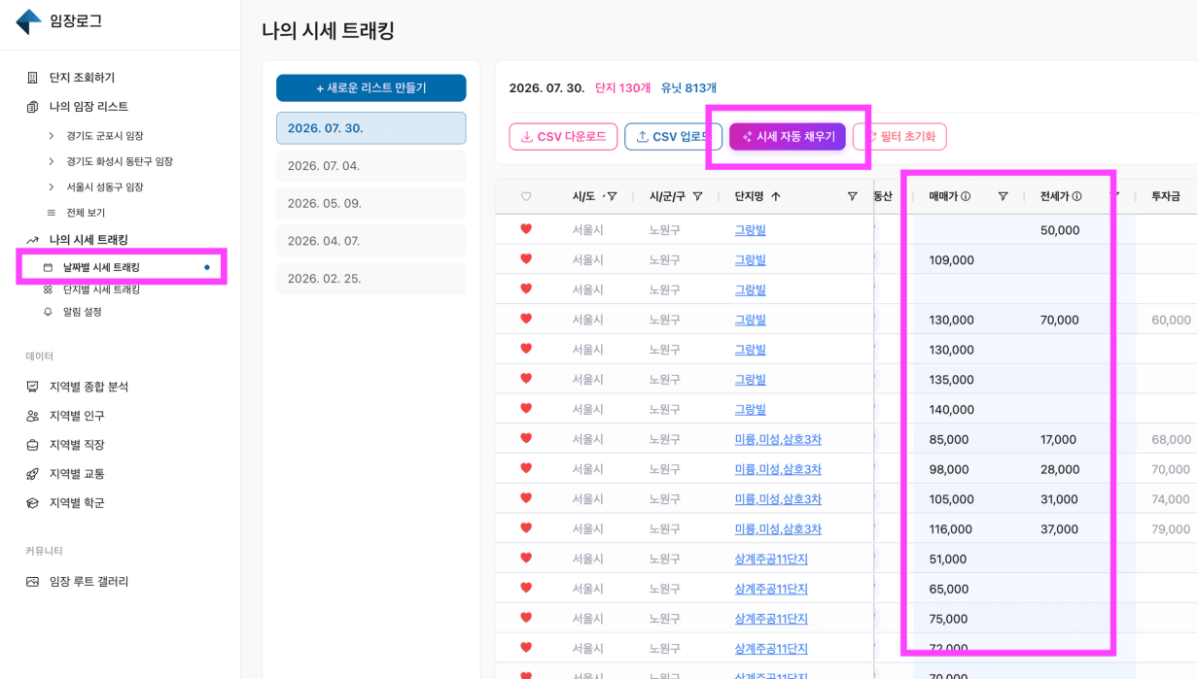The width and height of the screenshot is (1197, 679).
Task: Toggle favorite heart on the 98,000 미륭,미성,삼호3차 row
Action: 526,468
